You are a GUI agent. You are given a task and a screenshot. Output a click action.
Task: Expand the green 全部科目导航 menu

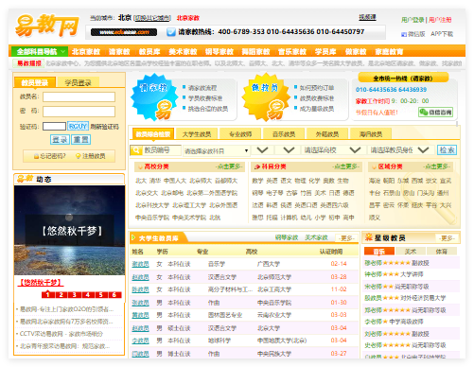pyautogui.click(x=40, y=51)
